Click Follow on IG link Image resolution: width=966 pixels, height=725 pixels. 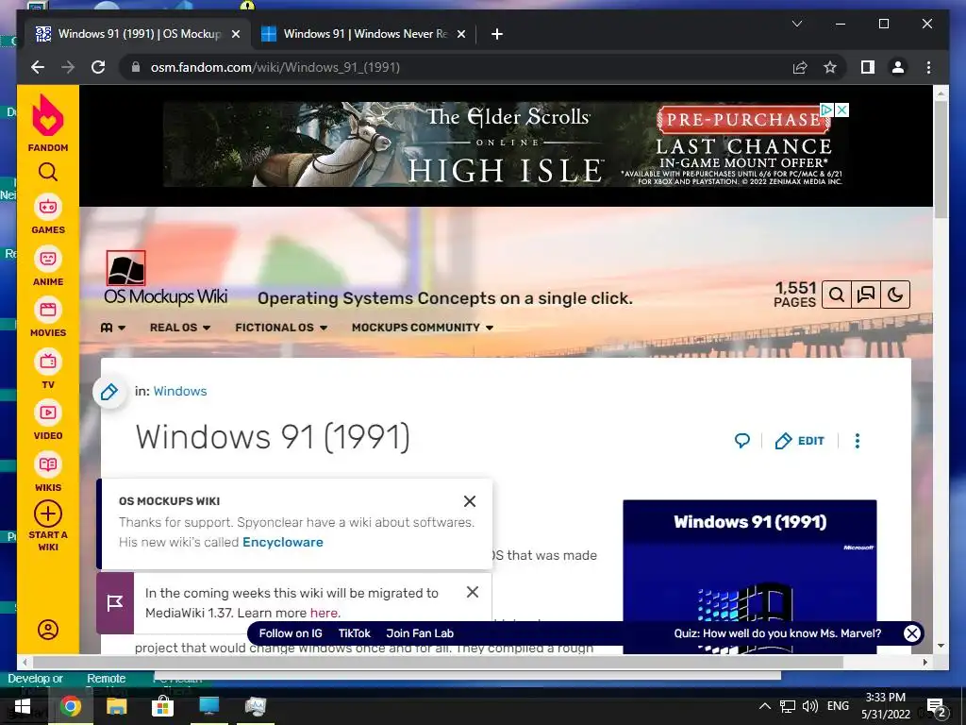tap(291, 633)
